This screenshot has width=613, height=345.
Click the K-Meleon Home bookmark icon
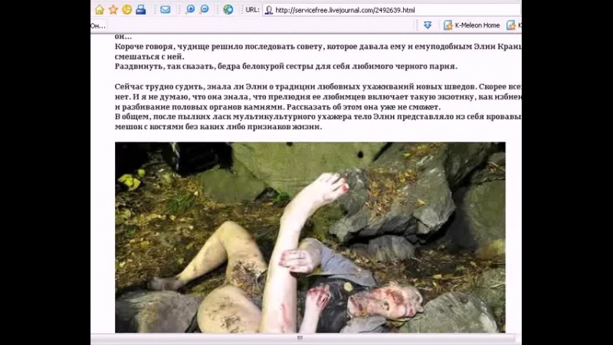(447, 25)
